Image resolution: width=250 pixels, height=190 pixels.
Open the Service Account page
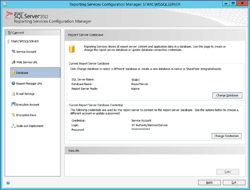pyautogui.click(x=26, y=52)
